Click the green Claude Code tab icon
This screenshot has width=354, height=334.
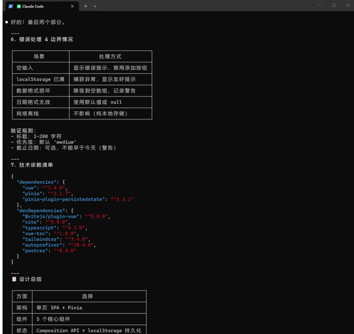pos(19,6)
